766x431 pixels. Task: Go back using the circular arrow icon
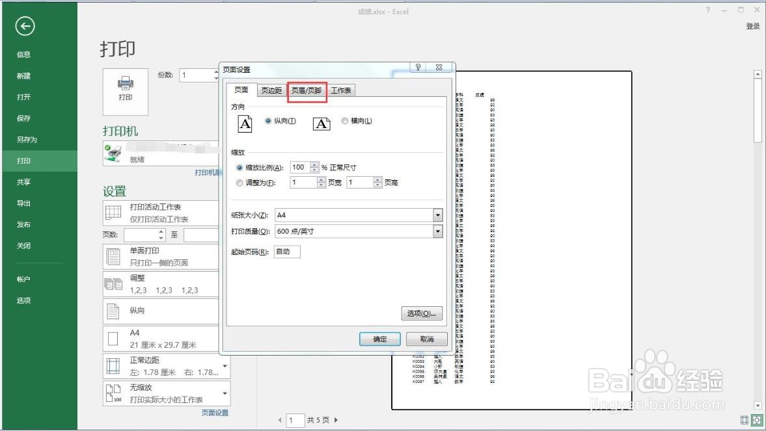25,26
